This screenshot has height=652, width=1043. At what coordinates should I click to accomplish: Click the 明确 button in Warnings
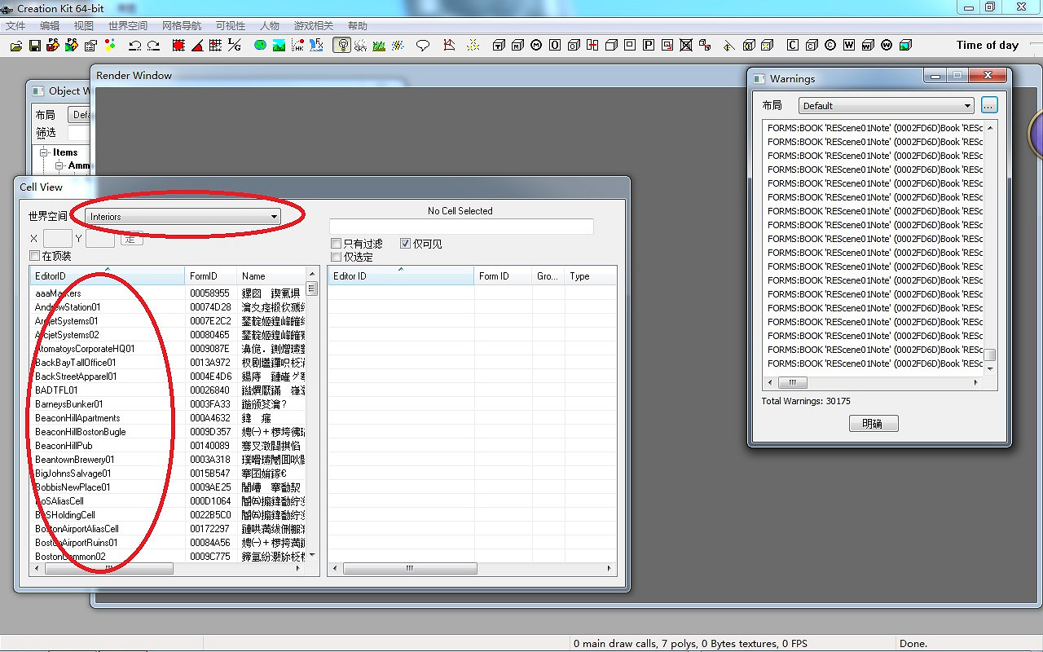pyautogui.click(x=873, y=424)
